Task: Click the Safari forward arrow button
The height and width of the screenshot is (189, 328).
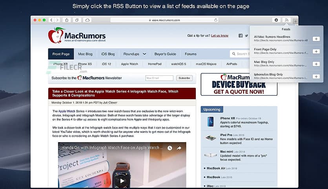Action: pos(57,20)
